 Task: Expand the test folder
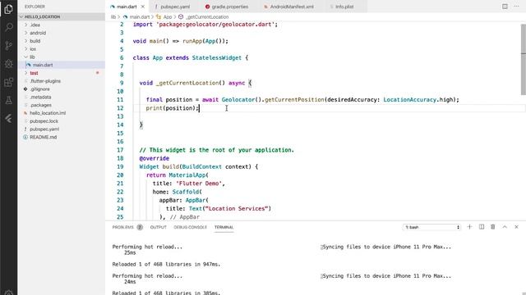coord(62,73)
